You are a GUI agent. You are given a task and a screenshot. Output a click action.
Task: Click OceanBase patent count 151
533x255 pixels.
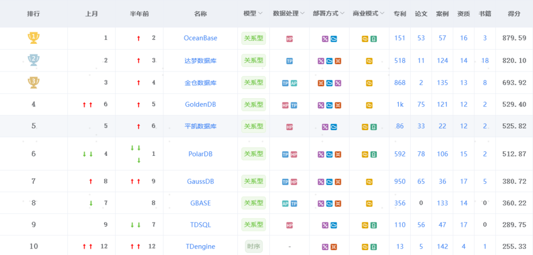coord(400,38)
